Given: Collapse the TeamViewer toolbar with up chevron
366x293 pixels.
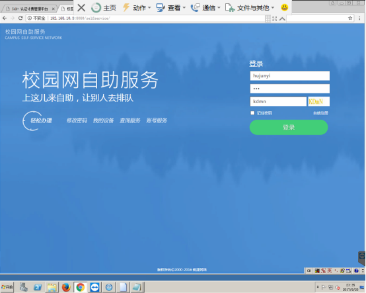Looking at the screenshot, I should (x=282, y=19).
